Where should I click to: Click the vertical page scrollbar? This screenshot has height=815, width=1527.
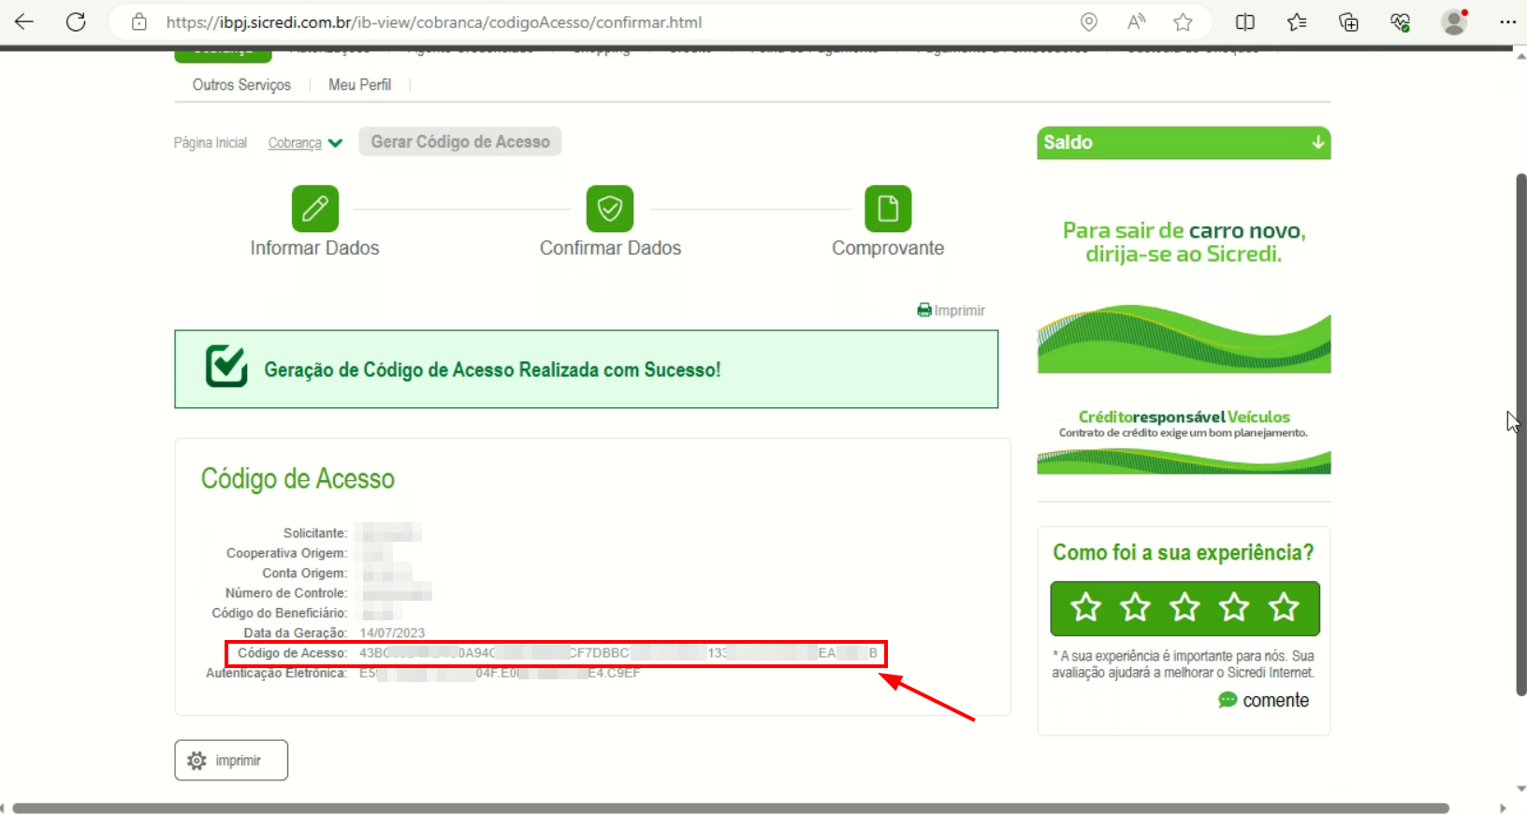(x=1521, y=434)
